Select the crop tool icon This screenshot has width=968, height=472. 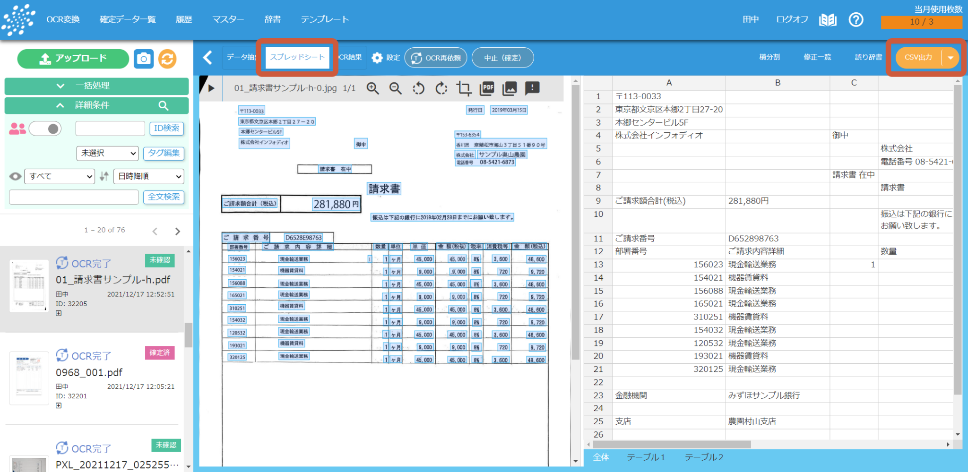464,88
